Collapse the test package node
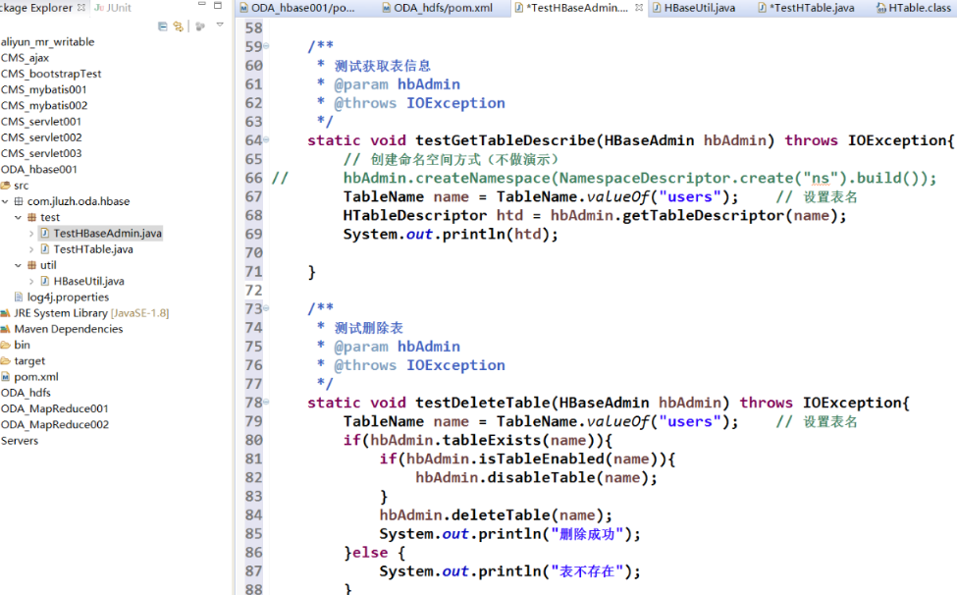Image resolution: width=957 pixels, height=595 pixels. (x=19, y=217)
